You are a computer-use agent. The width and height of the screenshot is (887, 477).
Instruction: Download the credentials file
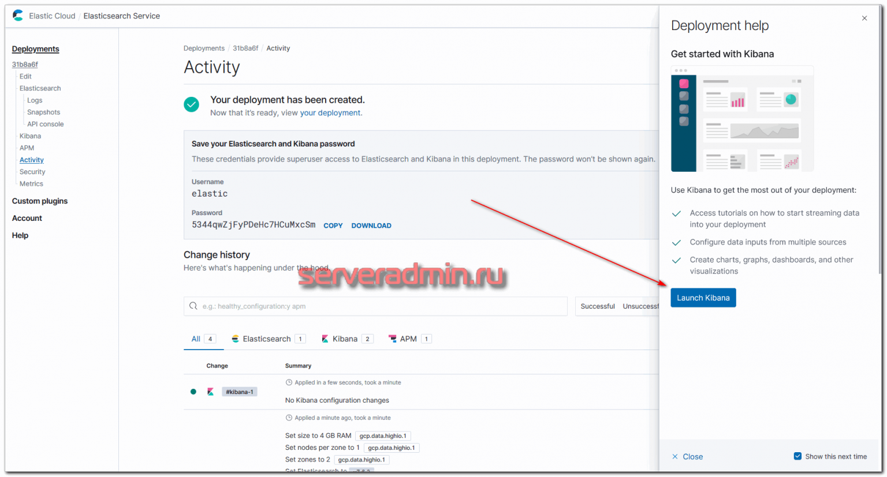coord(371,226)
